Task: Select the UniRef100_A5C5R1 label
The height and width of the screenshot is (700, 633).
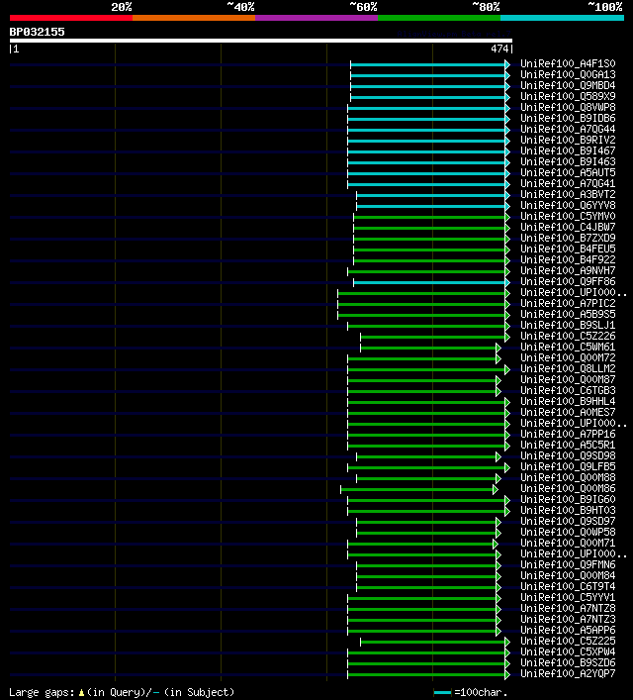Action: [x=568, y=446]
